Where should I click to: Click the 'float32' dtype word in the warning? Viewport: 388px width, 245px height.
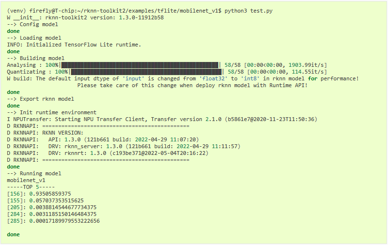pos(213,78)
